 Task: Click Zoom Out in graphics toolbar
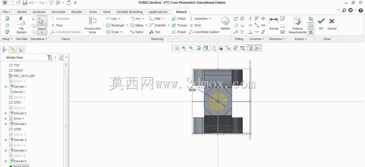[x=191, y=48]
